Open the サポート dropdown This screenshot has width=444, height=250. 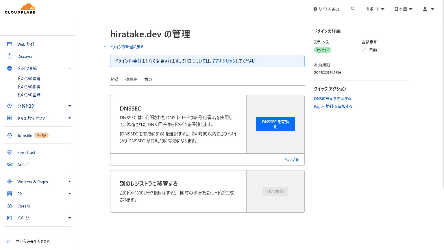click(x=375, y=9)
